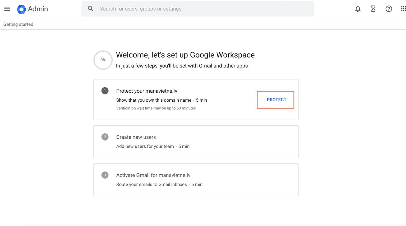This screenshot has height=226, width=406.
Task: Click the Admin title text
Action: click(x=38, y=9)
